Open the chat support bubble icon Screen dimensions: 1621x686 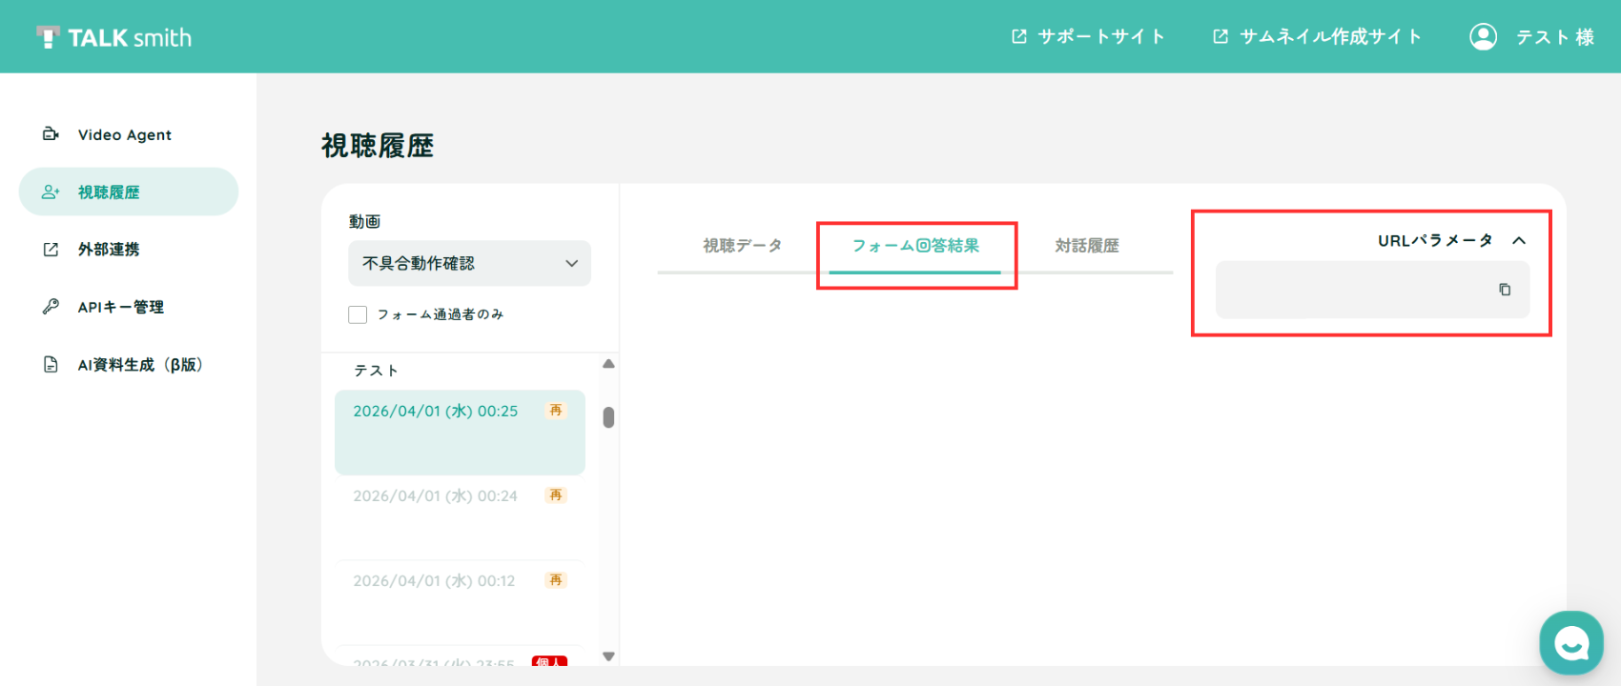pos(1570,643)
